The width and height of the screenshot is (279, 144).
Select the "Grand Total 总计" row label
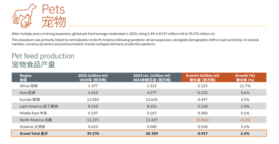34,133
